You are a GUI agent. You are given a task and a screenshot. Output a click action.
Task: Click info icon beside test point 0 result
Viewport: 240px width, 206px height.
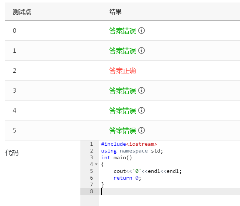point(142,31)
